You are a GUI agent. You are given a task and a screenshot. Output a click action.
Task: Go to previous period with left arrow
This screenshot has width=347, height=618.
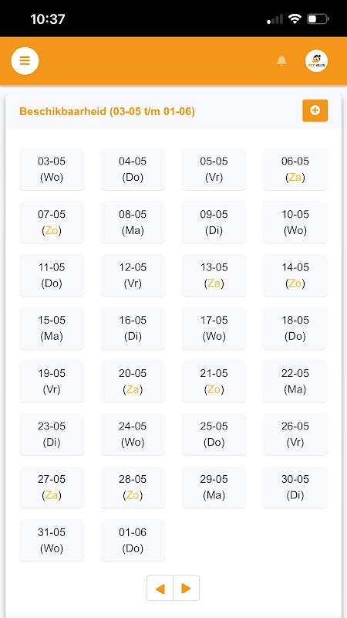[160, 588]
